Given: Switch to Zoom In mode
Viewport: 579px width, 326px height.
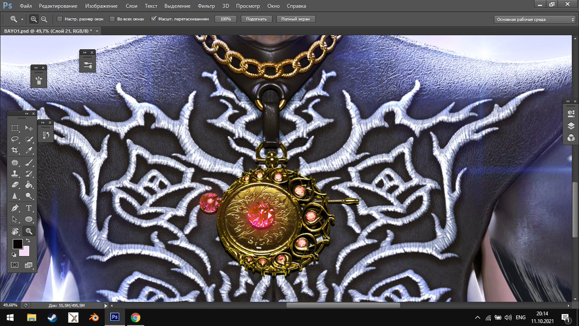Looking at the screenshot, I should [33, 19].
